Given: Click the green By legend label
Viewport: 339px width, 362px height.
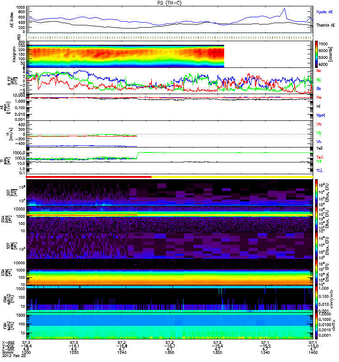Looking at the screenshot, I should 319,80.
